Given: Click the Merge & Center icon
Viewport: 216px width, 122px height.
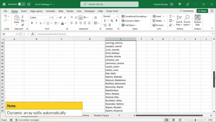Looking at the screenshot, I should (96, 23).
